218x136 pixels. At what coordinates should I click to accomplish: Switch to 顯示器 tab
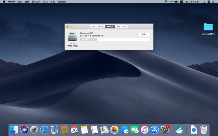tap(101, 26)
